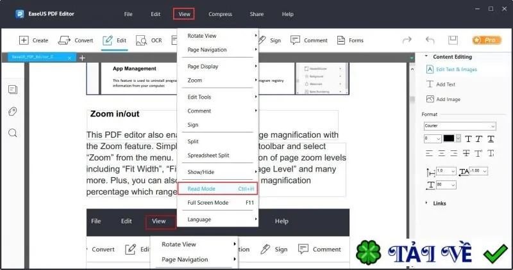Expand the Page Display submenu
This screenshot has height=270, width=513.
tap(218, 67)
